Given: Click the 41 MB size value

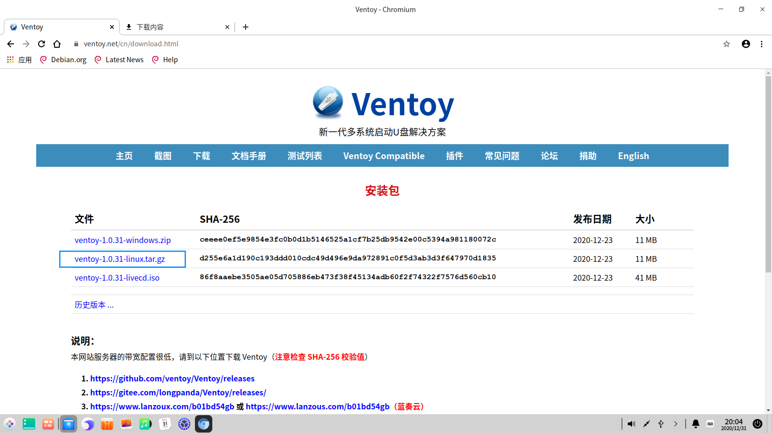Looking at the screenshot, I should coord(646,278).
